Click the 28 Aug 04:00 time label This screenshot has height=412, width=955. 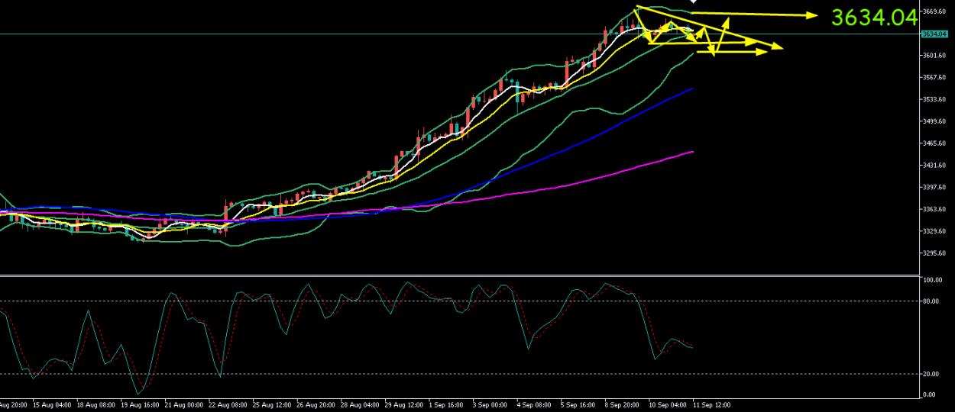click(361, 406)
